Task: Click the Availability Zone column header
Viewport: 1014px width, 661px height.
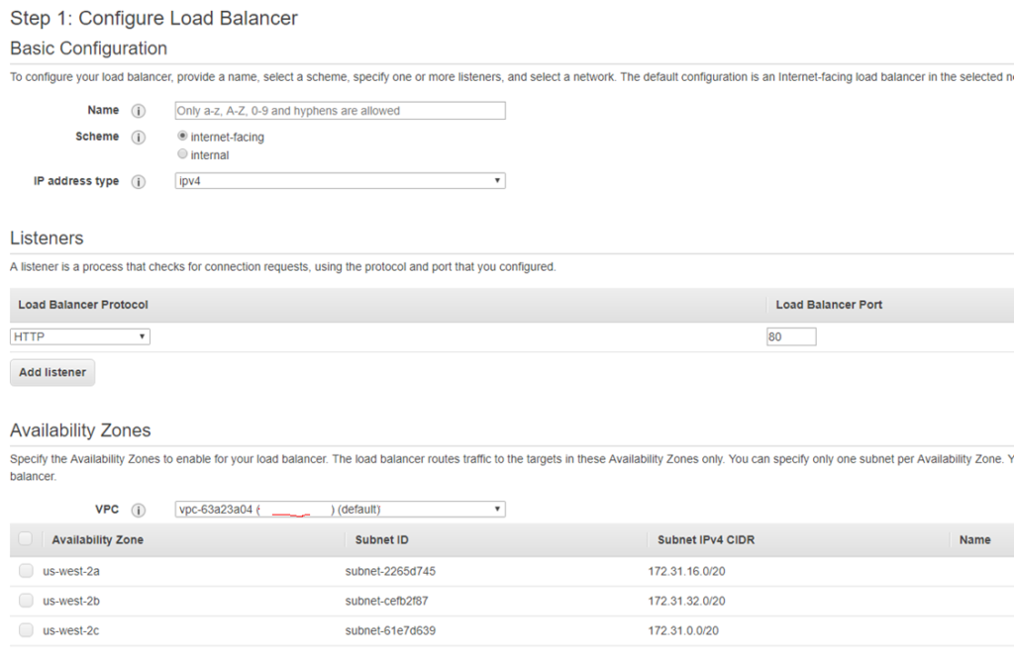Action: click(x=97, y=539)
